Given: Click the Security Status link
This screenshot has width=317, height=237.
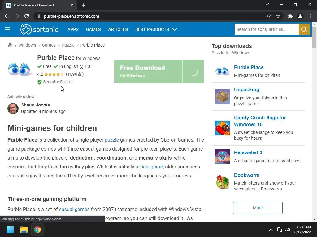Looking at the screenshot, I should click(58, 82).
